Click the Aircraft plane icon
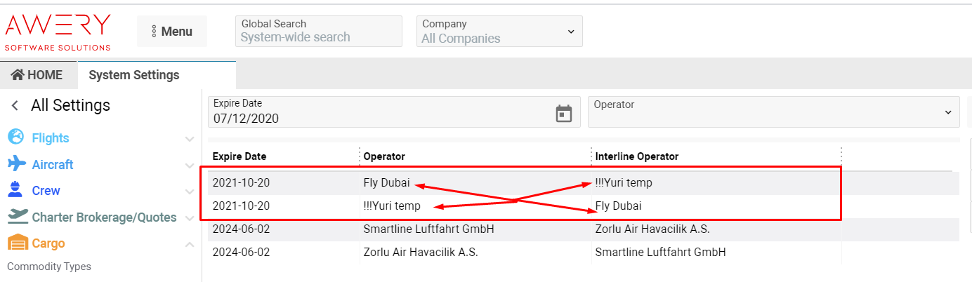Screen dimensions: 972x282 click(x=16, y=164)
